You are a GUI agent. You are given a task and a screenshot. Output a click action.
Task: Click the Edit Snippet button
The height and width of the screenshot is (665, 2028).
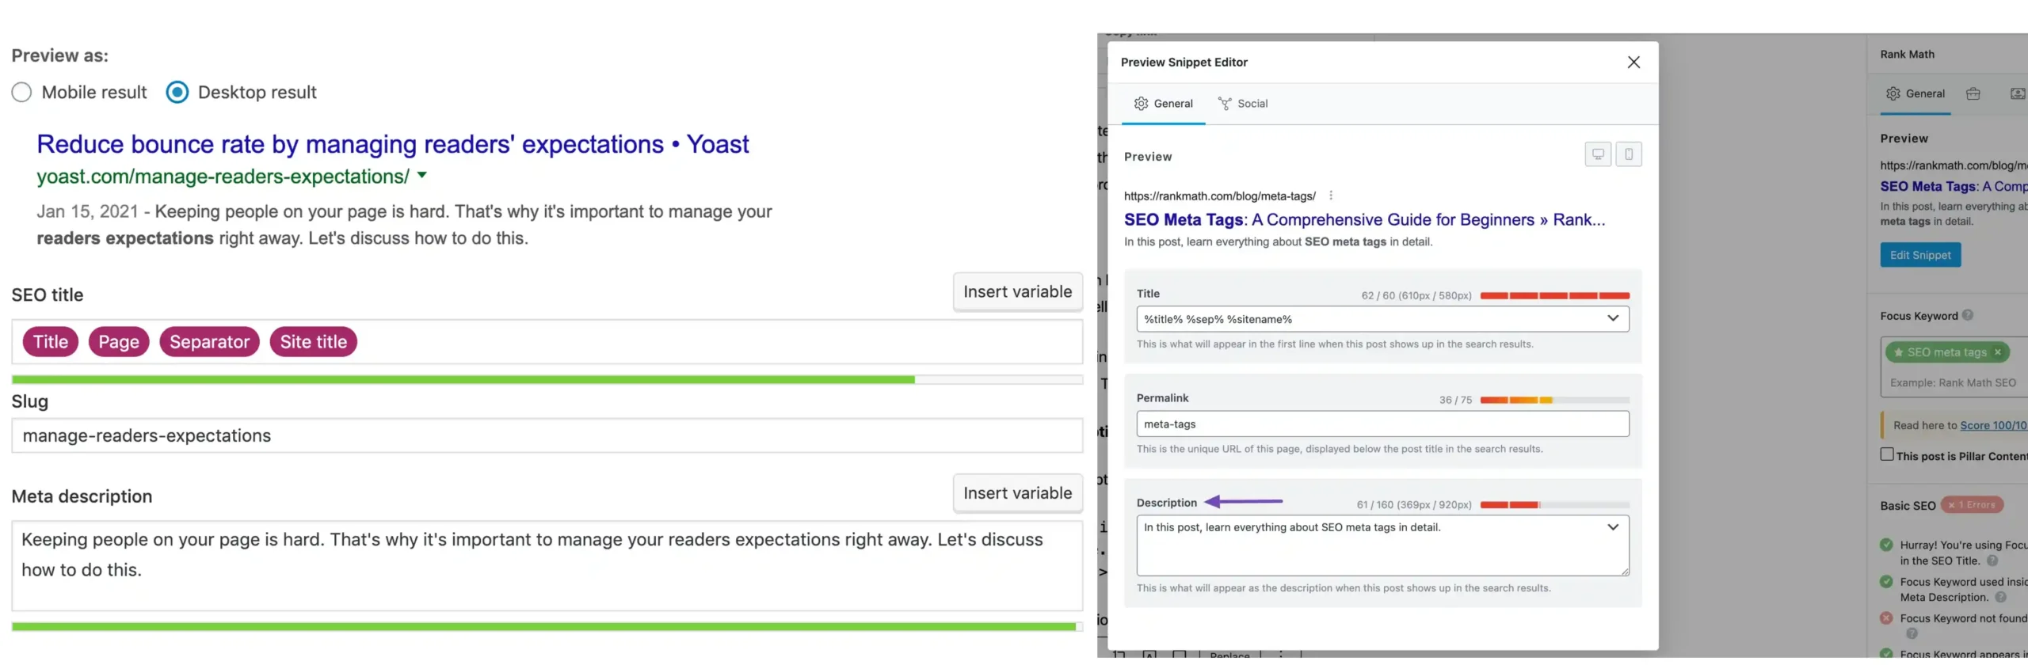pos(1919,255)
